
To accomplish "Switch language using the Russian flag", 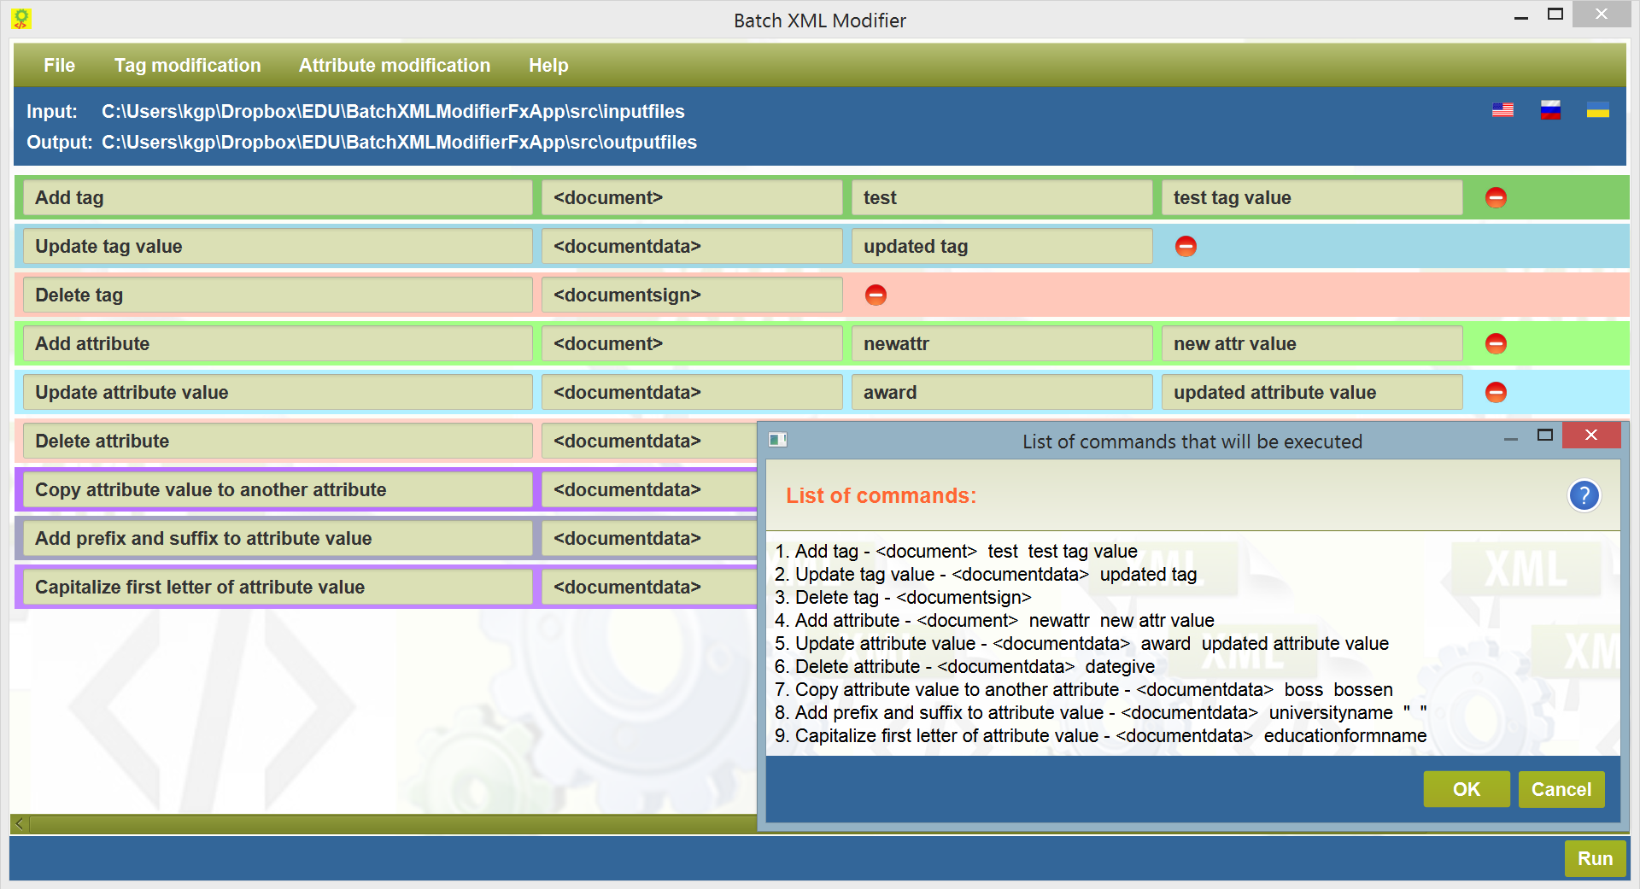I will pos(1550,110).
